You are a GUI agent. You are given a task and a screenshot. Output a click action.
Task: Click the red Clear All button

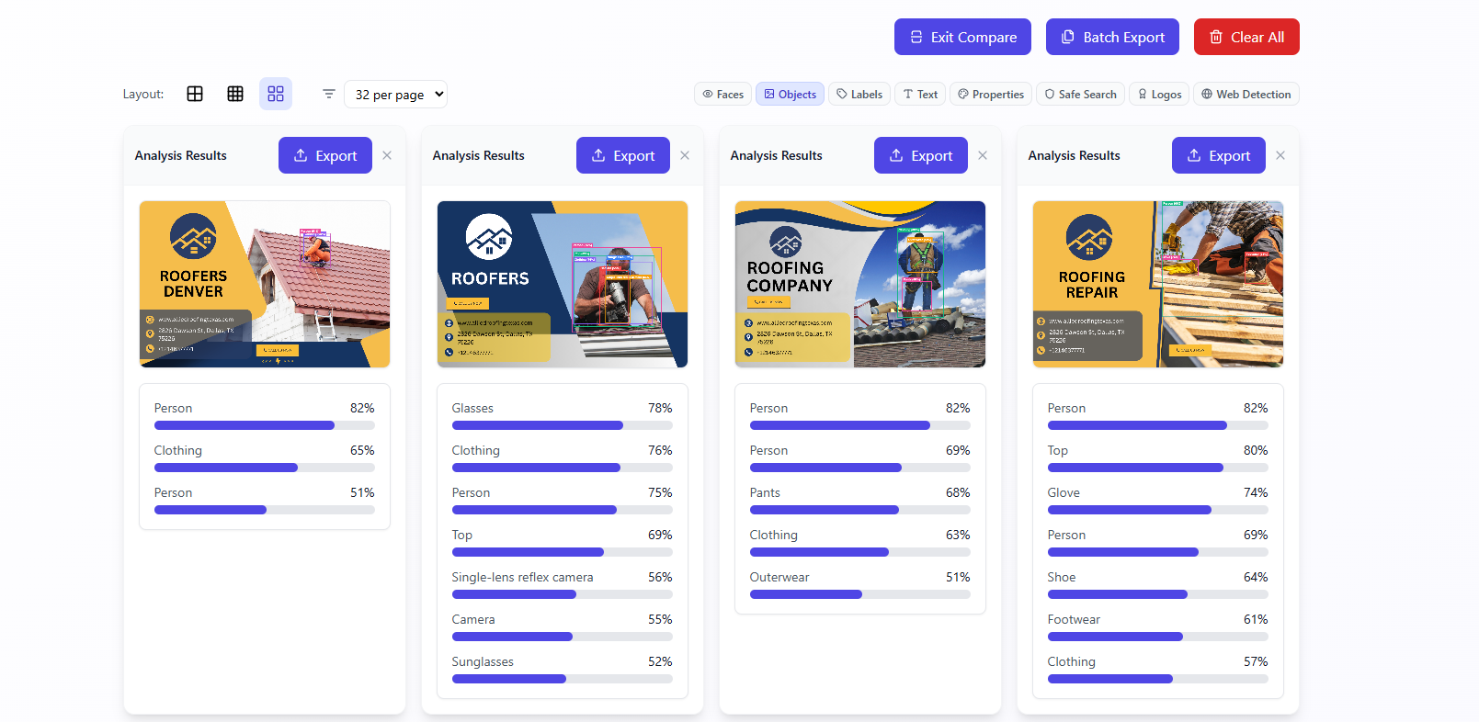point(1246,37)
